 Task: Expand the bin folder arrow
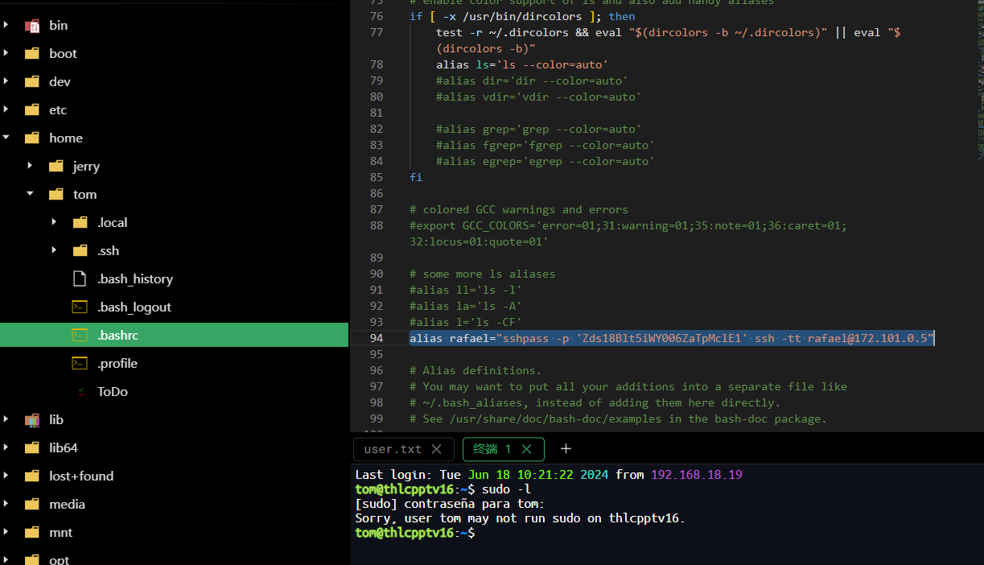point(6,26)
